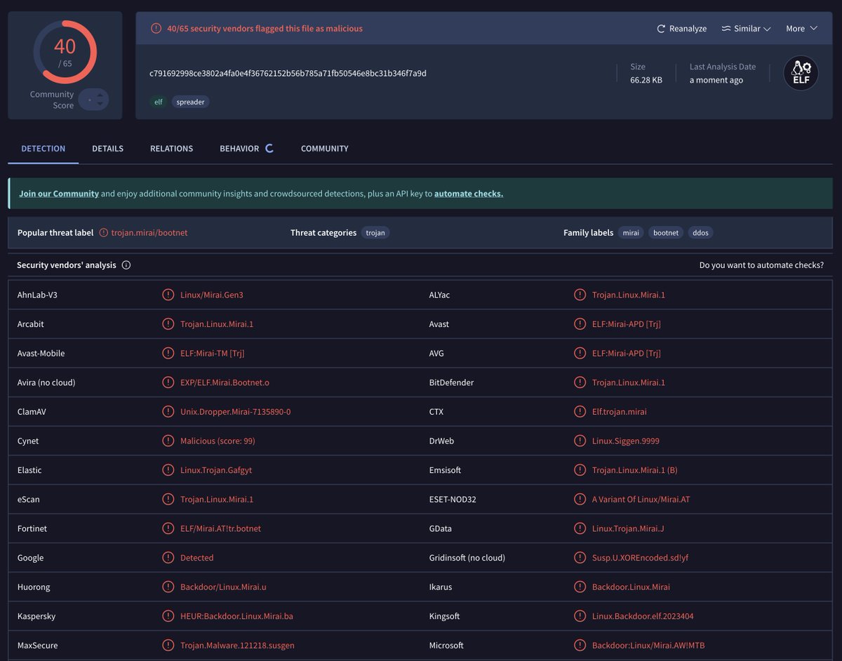Image resolution: width=842 pixels, height=661 pixels.
Task: Open the Similar dropdown menu
Action: [x=746, y=29]
